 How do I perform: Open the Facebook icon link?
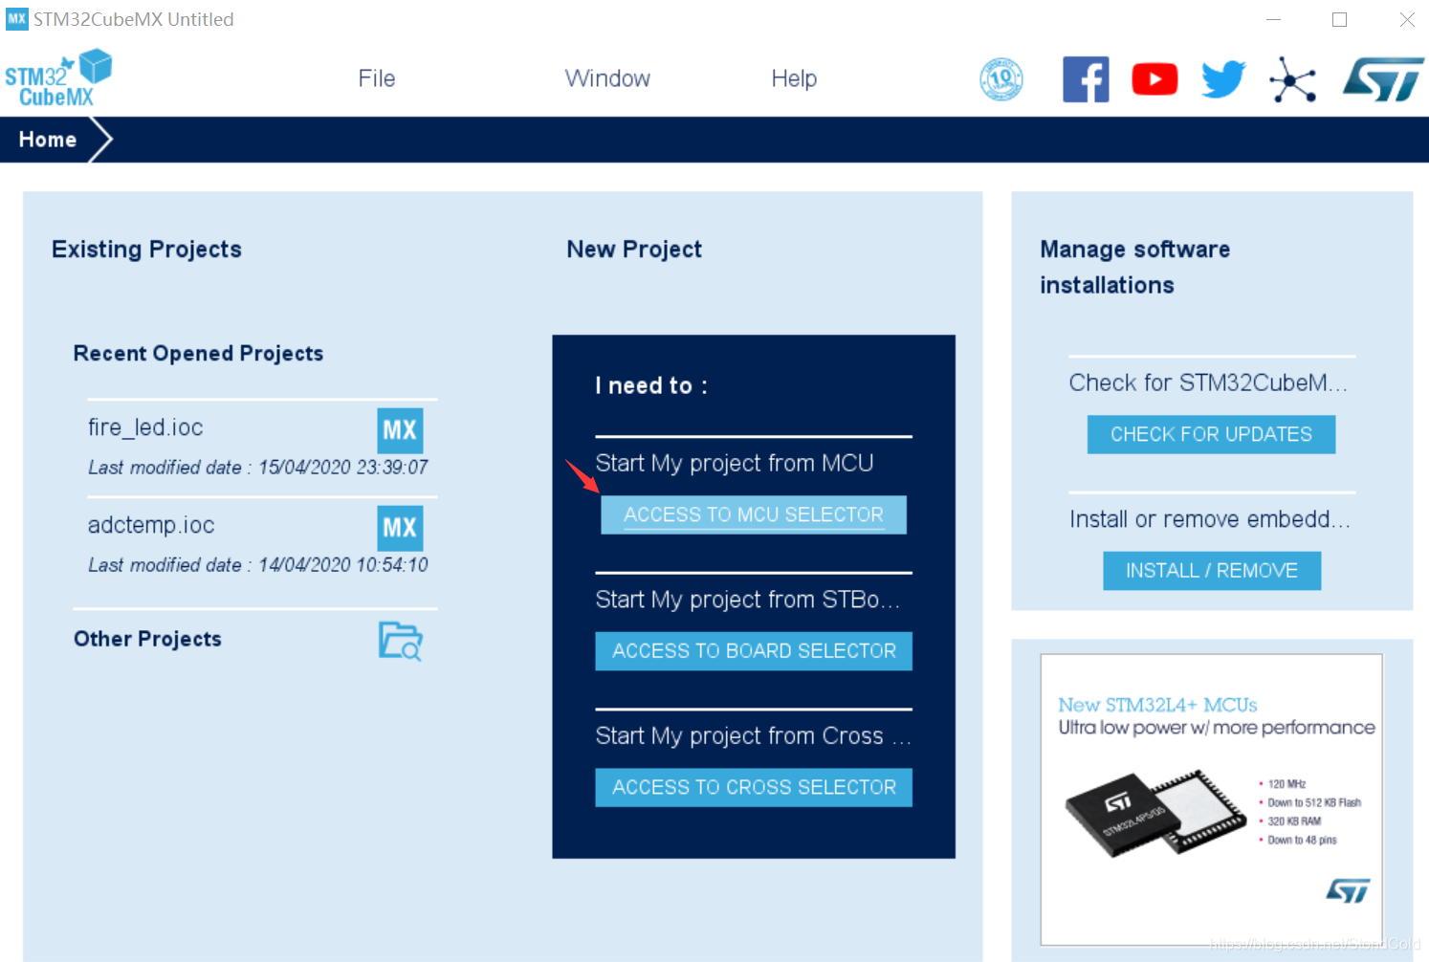pyautogui.click(x=1086, y=79)
